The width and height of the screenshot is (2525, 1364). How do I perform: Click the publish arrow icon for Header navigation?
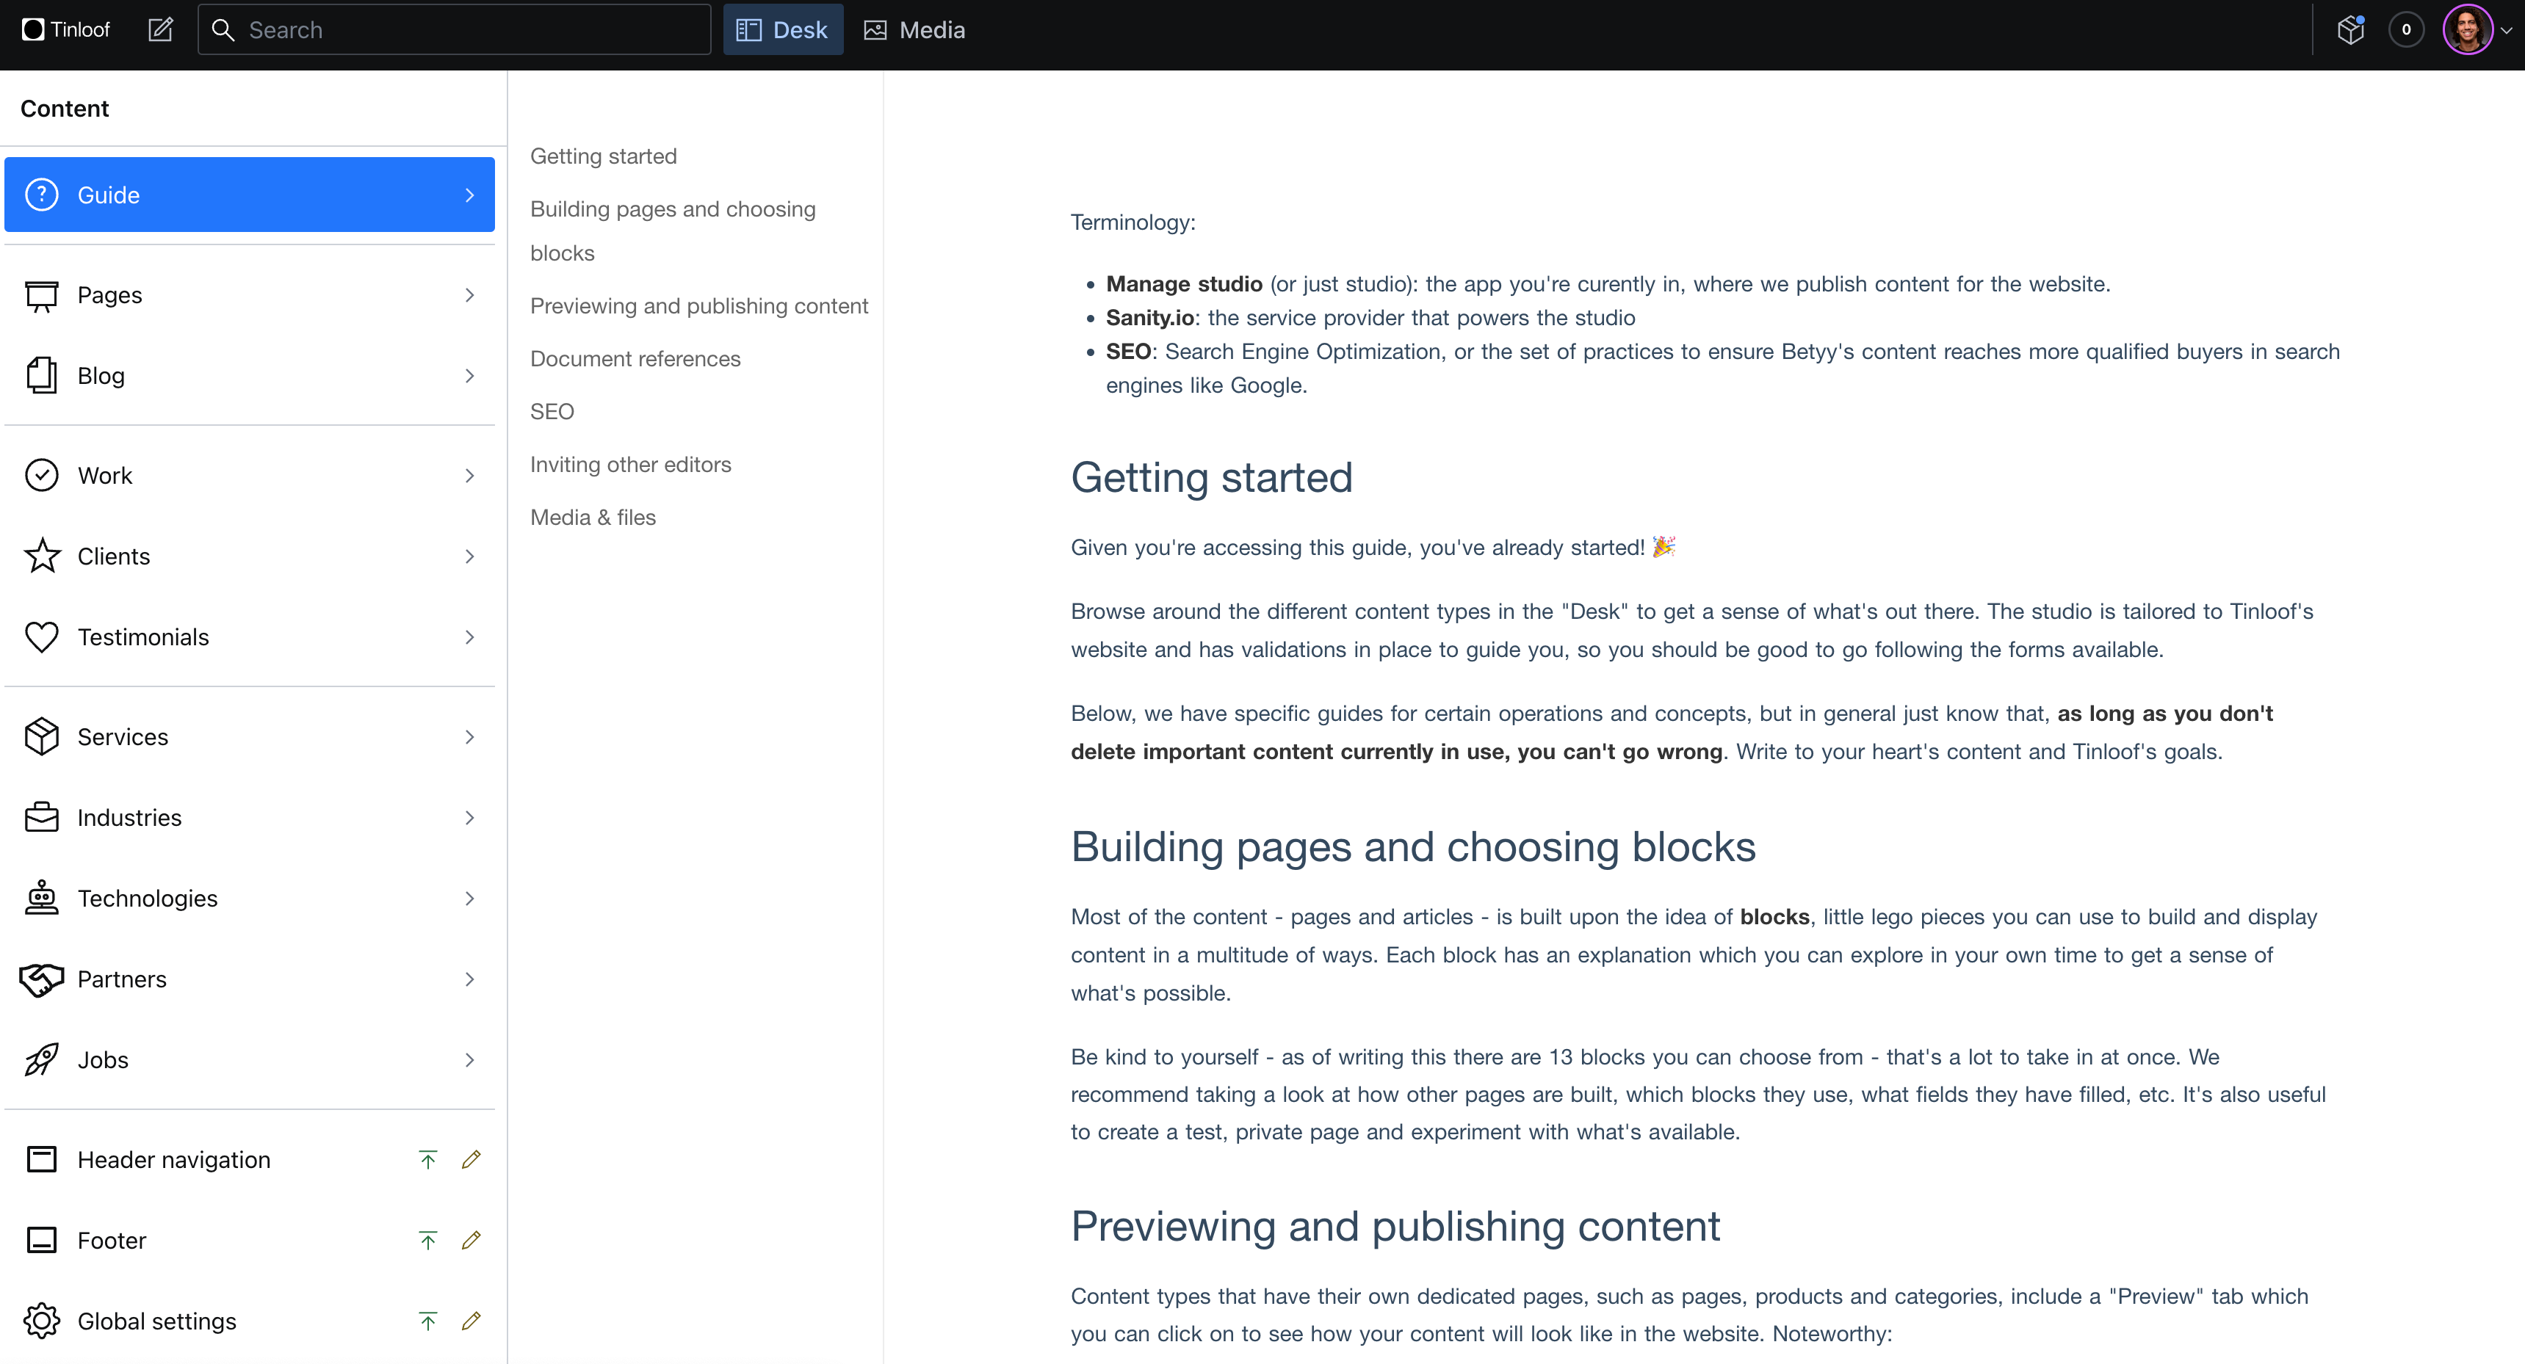click(x=427, y=1159)
